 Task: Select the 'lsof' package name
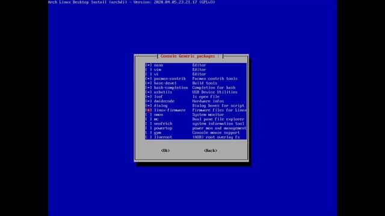point(158,97)
